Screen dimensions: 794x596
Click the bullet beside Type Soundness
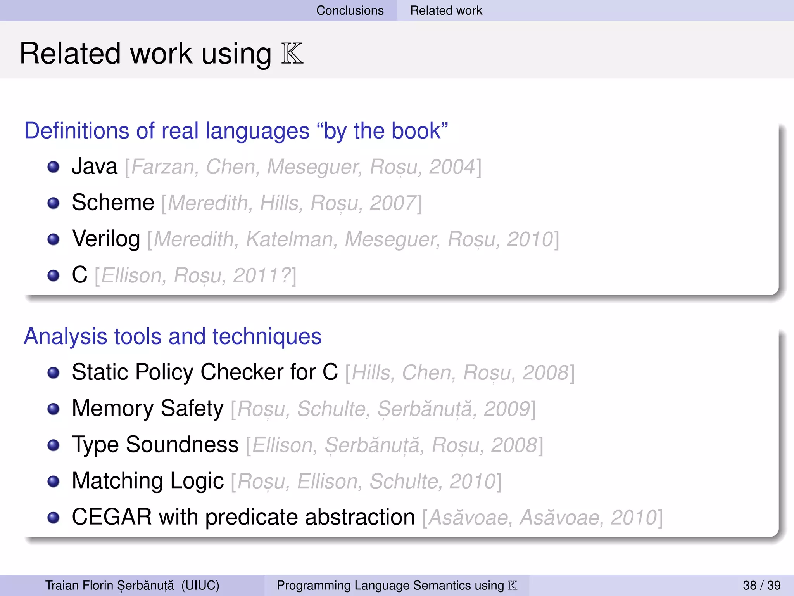pyautogui.click(x=54, y=445)
